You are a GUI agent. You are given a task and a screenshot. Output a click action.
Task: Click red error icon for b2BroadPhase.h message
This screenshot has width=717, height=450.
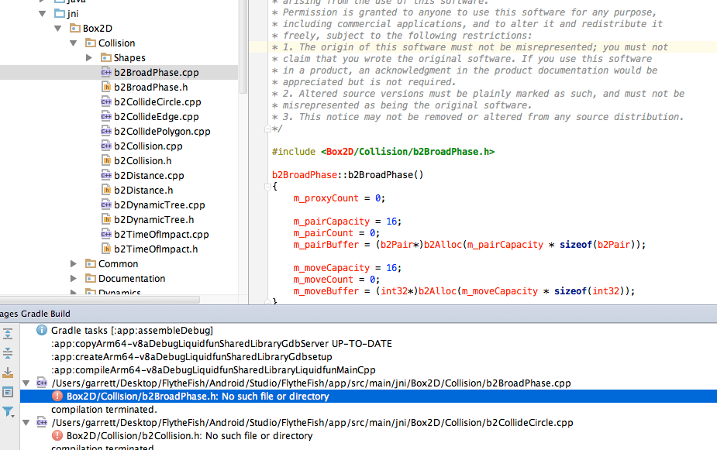(57, 396)
